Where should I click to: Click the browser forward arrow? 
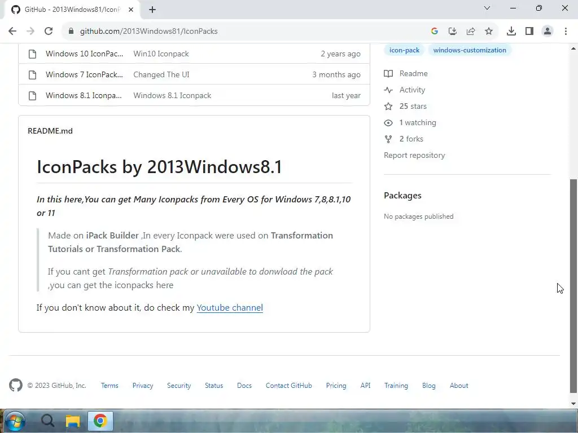[30, 32]
